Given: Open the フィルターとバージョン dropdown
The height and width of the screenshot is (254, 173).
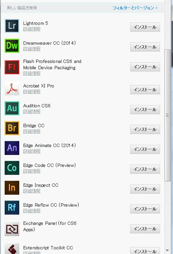Looking at the screenshot, I should [x=135, y=8].
